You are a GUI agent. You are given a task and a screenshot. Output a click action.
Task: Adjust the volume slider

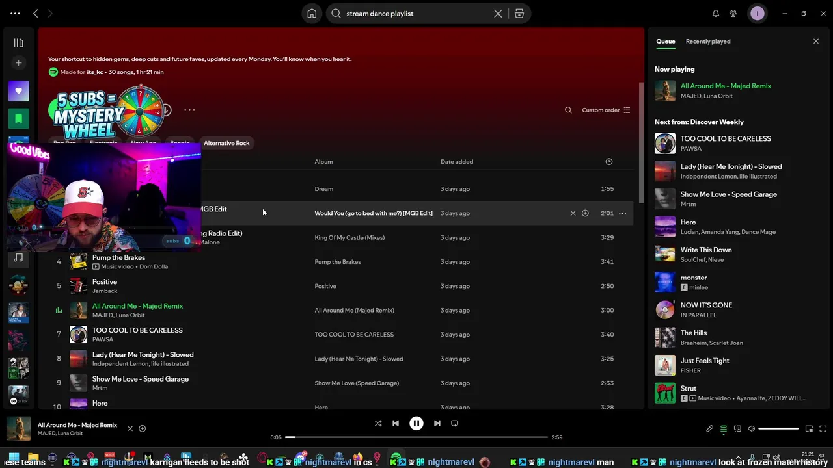pos(778,429)
